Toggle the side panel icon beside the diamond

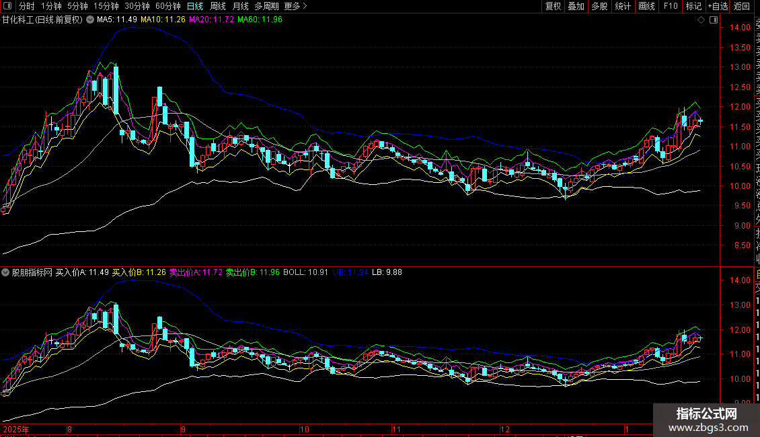pos(712,20)
